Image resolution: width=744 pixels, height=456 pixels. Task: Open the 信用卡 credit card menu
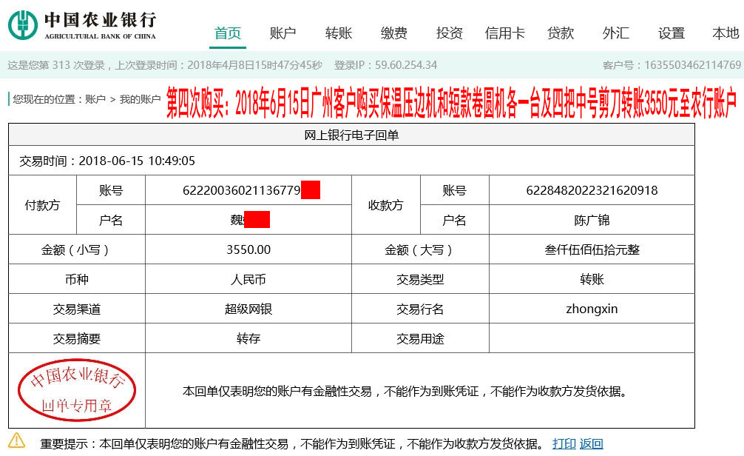504,32
